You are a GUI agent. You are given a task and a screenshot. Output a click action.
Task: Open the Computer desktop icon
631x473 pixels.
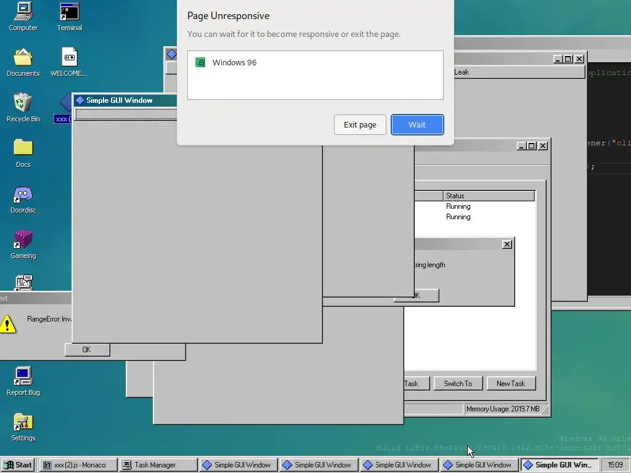[23, 17]
